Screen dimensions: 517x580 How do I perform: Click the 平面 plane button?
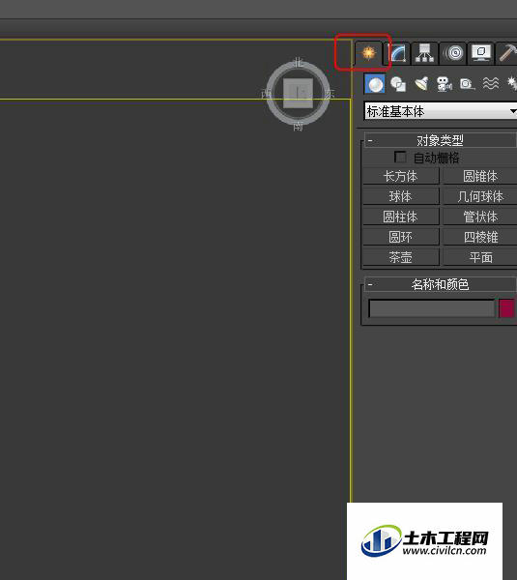point(480,257)
